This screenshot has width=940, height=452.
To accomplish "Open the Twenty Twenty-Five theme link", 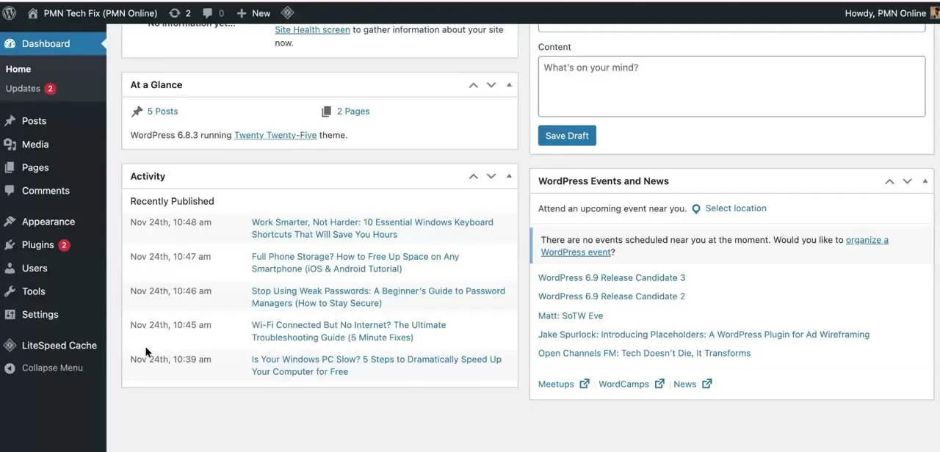I will click(275, 136).
